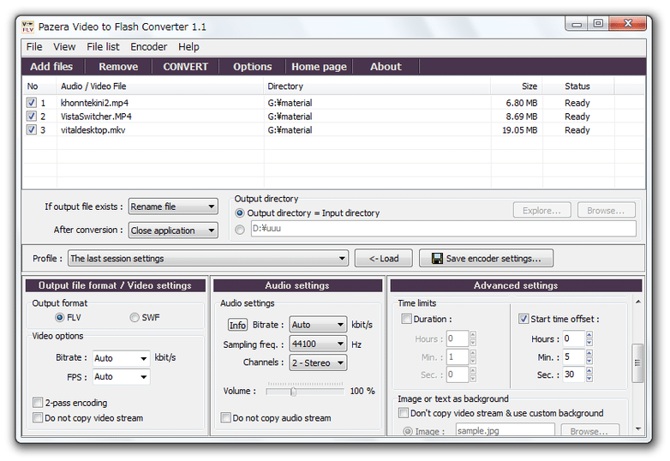Image resolution: width=670 pixels, height=461 pixels.
Task: Click the floppy disk save icon
Action: (x=437, y=259)
